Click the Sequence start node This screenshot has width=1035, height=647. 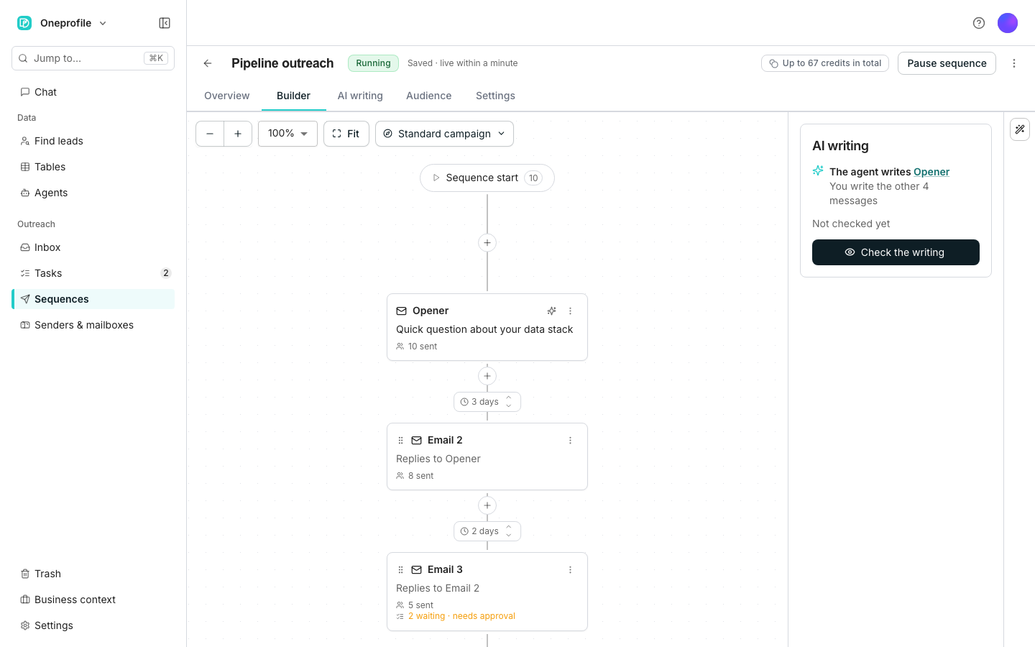coord(487,178)
